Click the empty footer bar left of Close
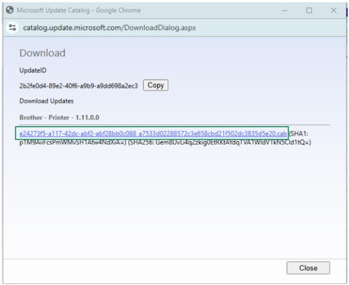 click(144, 268)
